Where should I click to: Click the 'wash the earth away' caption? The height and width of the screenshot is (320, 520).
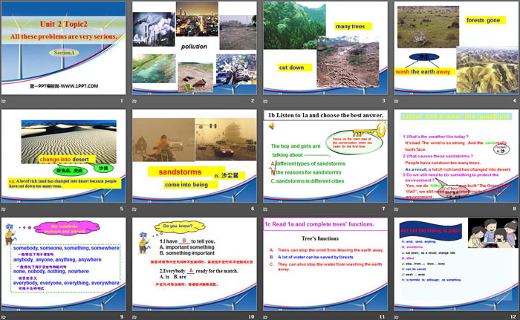423,71
